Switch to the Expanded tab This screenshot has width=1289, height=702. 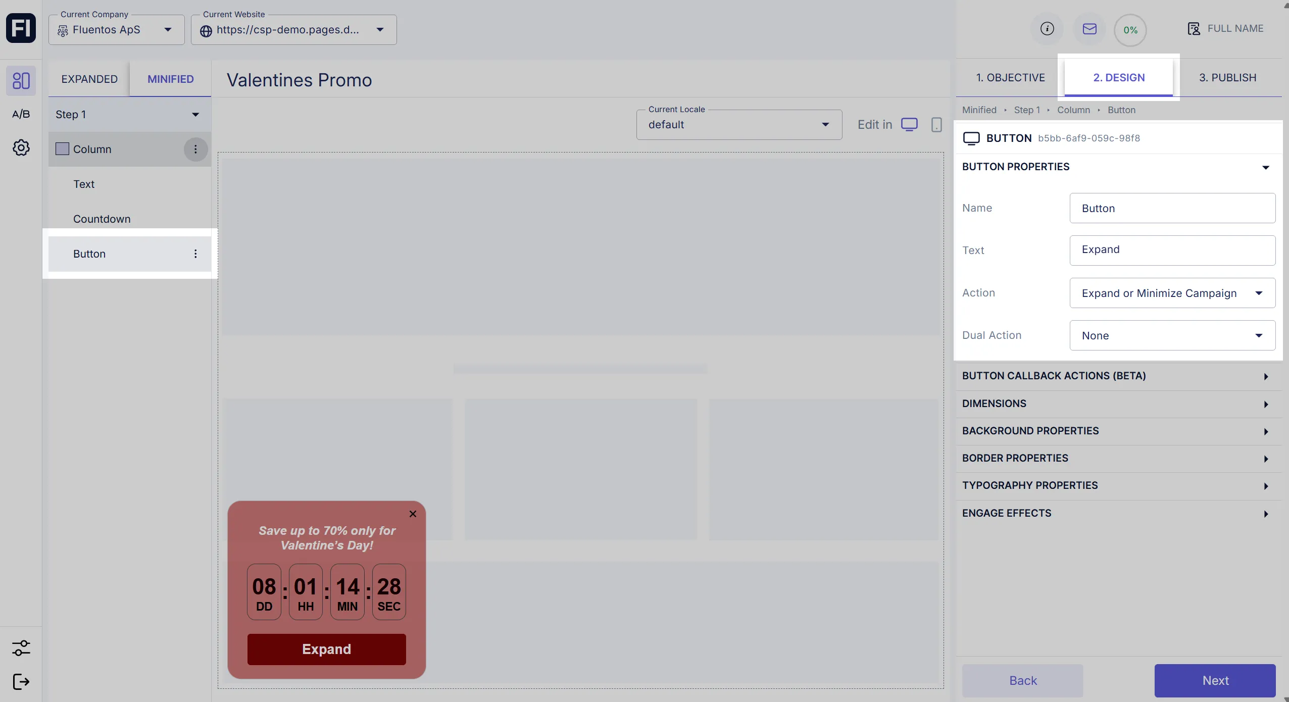click(x=89, y=79)
